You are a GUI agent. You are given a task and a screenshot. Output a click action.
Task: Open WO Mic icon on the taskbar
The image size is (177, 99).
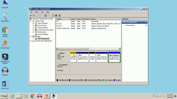[47, 96]
